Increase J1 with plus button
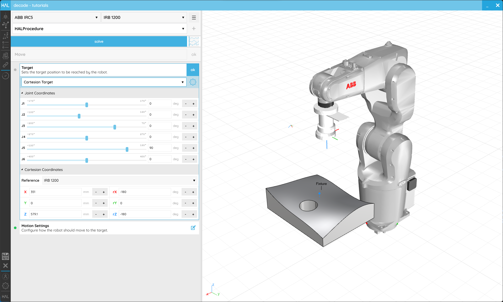503x302 pixels. point(194,104)
